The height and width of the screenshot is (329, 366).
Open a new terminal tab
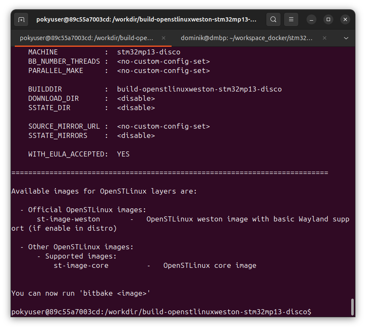(21, 19)
